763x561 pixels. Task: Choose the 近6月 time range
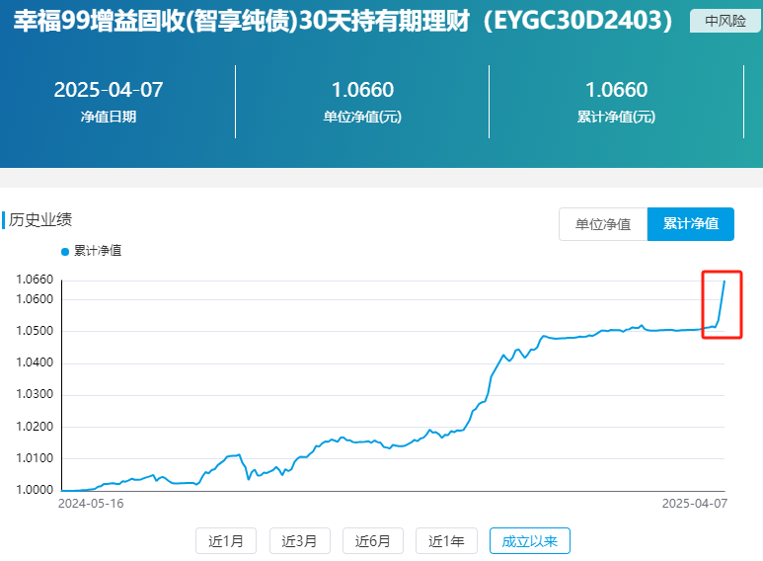pos(373,541)
